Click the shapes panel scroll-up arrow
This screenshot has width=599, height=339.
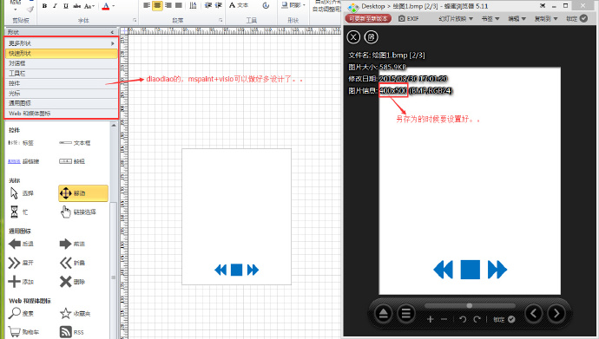pos(114,126)
